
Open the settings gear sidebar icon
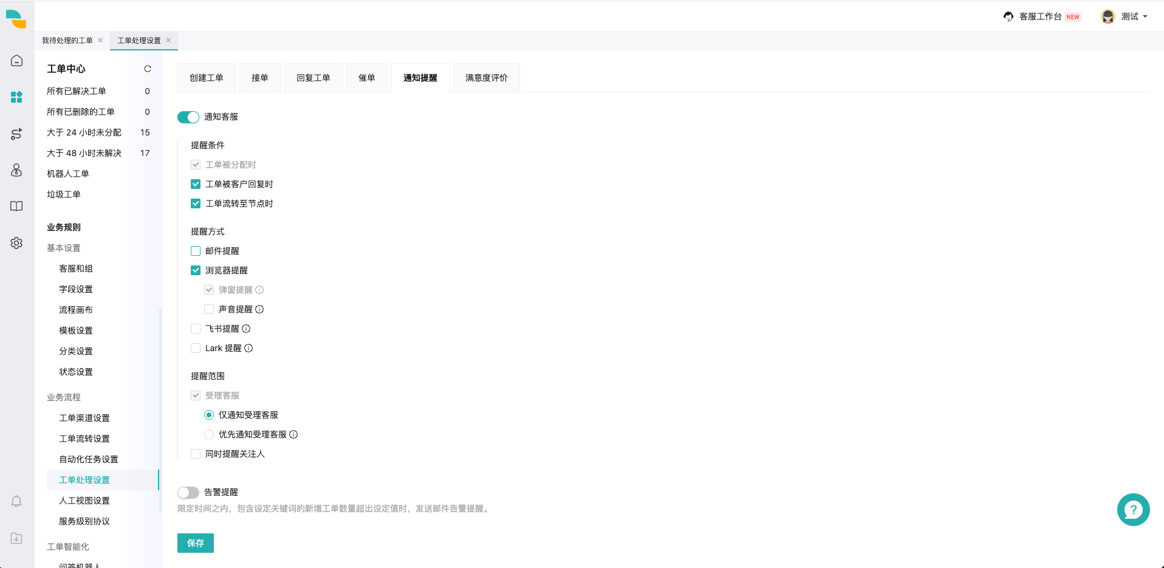tap(16, 243)
